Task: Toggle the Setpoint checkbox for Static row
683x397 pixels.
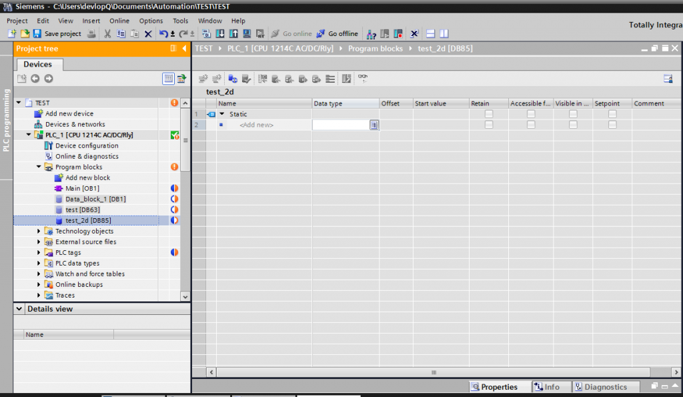Action: point(612,113)
